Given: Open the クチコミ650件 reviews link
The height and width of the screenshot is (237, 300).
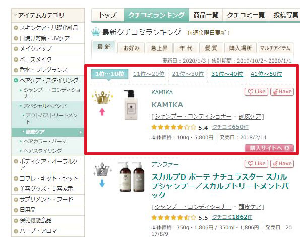Looking at the screenshot, I should tap(230, 127).
